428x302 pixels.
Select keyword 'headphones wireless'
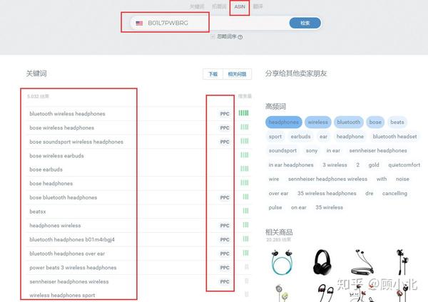pyautogui.click(x=55, y=225)
